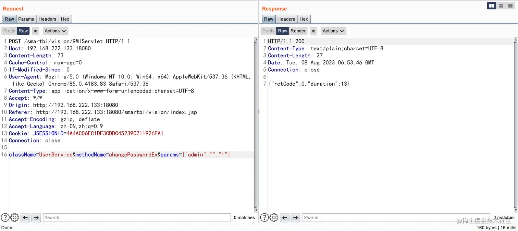This screenshot has height=231, width=518.
Task: Open Request Headers tab
Action: click(47, 19)
